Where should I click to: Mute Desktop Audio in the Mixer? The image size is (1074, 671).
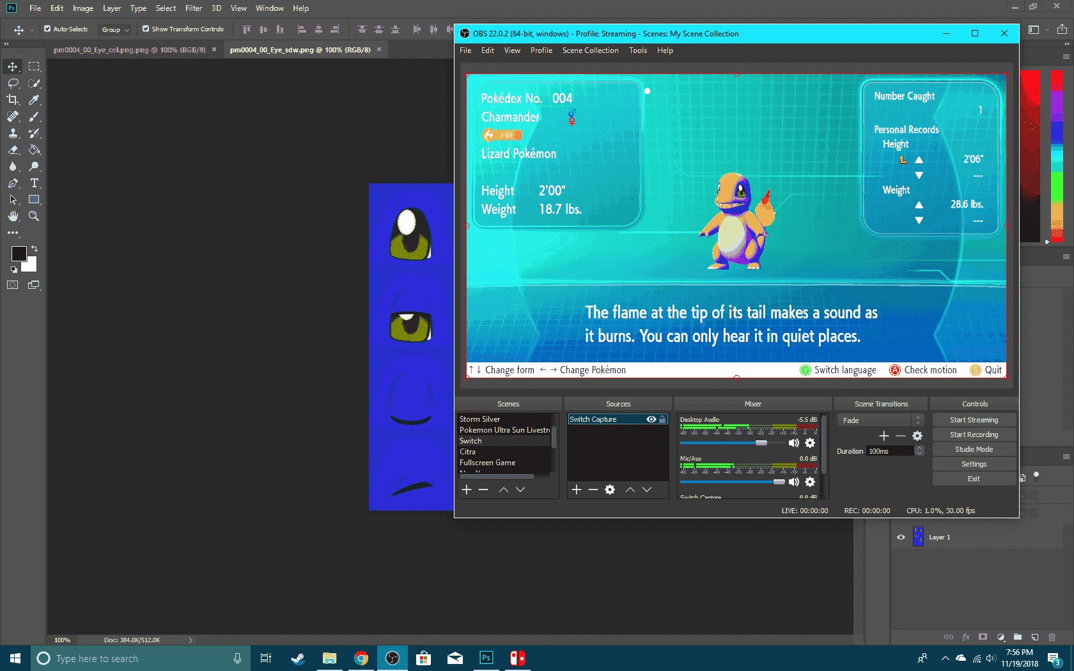(x=794, y=443)
